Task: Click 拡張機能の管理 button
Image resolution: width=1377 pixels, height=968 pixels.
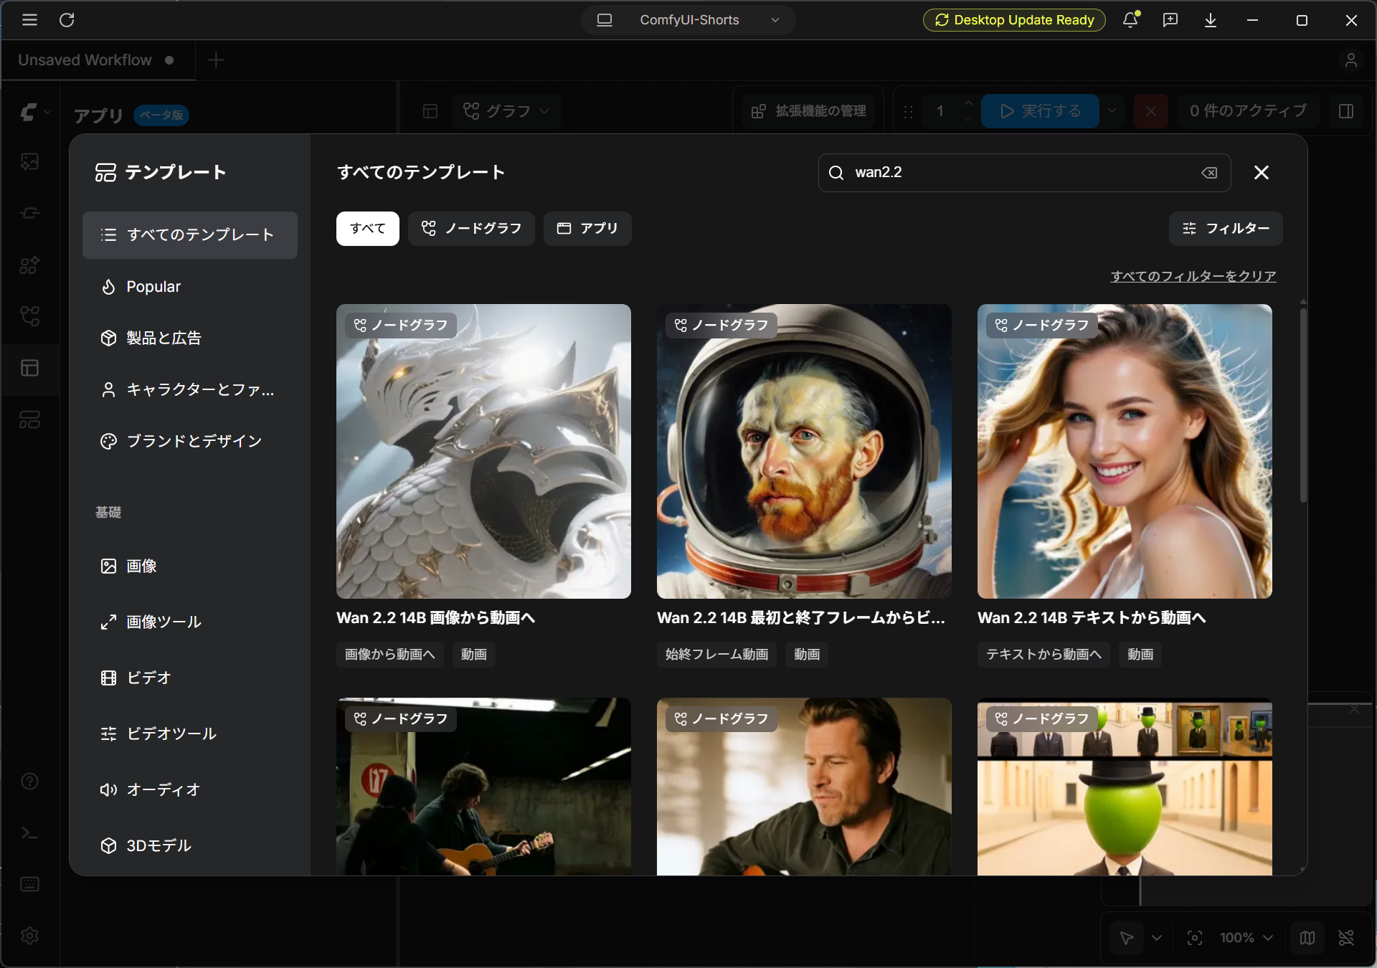Action: coord(808,111)
